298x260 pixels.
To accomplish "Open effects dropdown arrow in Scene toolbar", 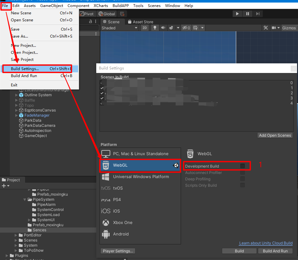I will click(x=178, y=28).
